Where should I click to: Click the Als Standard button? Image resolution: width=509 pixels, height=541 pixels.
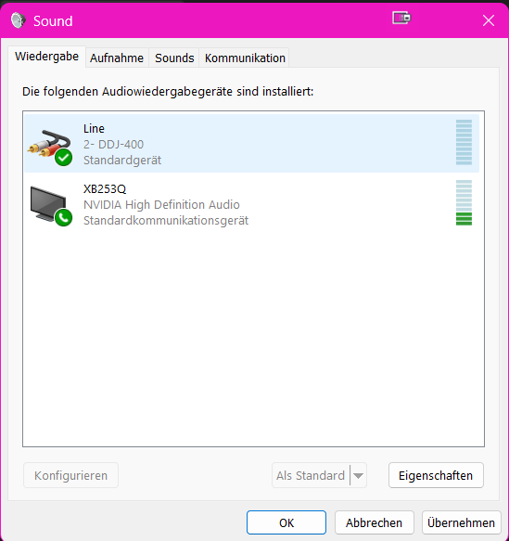(x=311, y=475)
